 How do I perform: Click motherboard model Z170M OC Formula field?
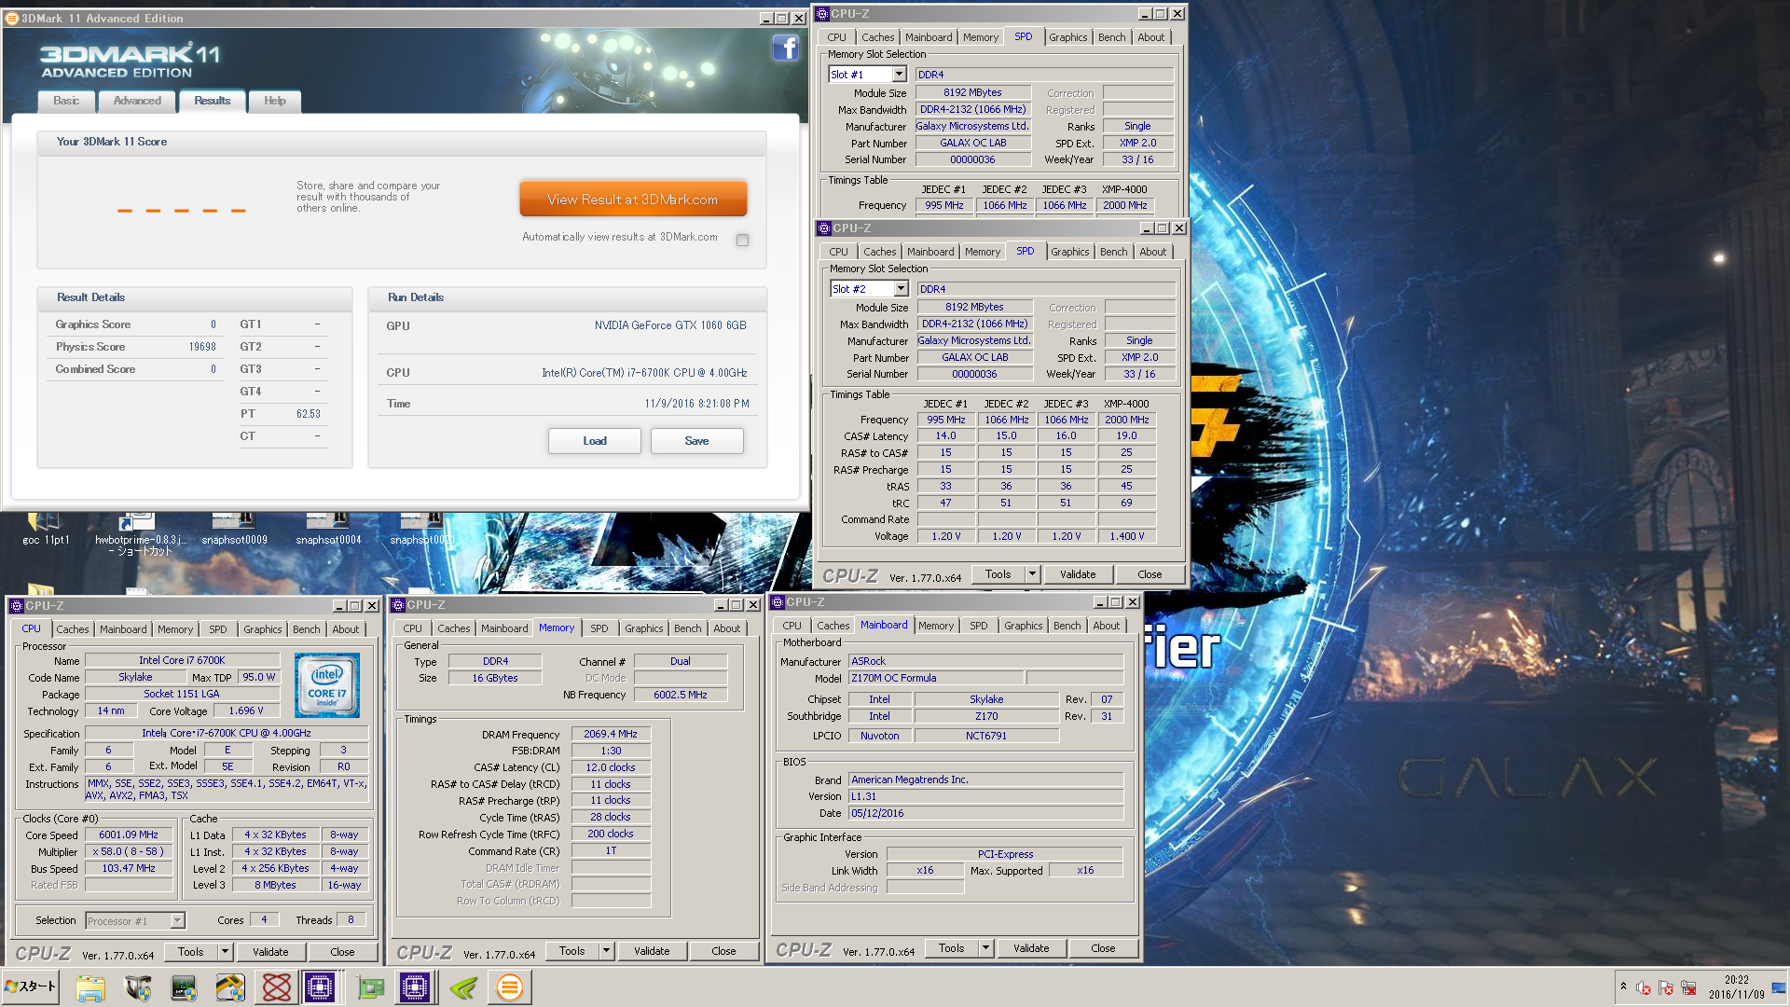pos(936,679)
